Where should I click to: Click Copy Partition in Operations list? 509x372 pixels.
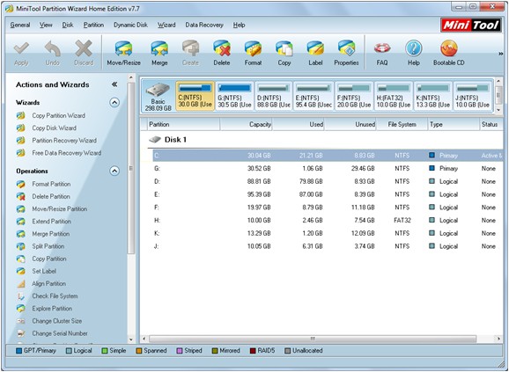click(x=49, y=259)
